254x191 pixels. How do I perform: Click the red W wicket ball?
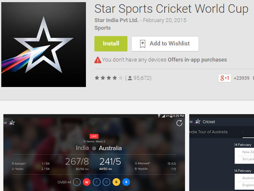[x=87, y=182]
